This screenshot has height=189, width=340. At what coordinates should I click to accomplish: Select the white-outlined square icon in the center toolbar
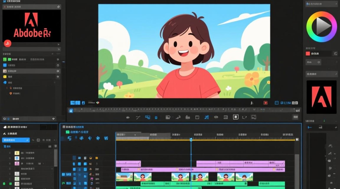pos(236,117)
